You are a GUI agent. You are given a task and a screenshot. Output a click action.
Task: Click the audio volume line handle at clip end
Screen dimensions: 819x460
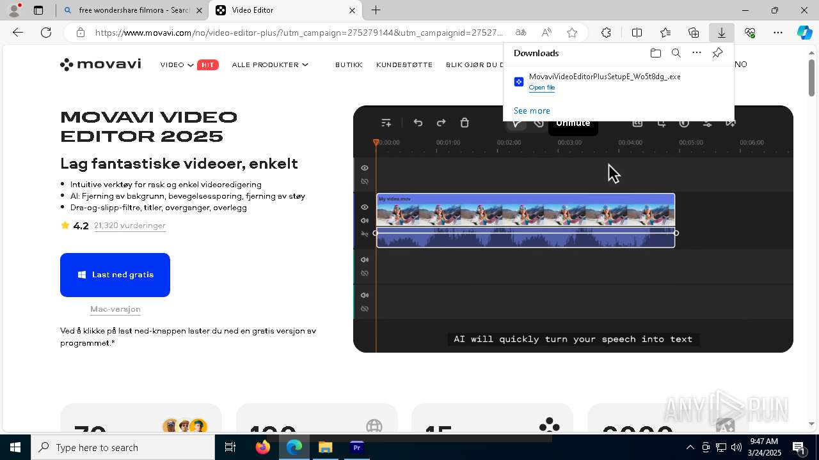[x=676, y=233]
